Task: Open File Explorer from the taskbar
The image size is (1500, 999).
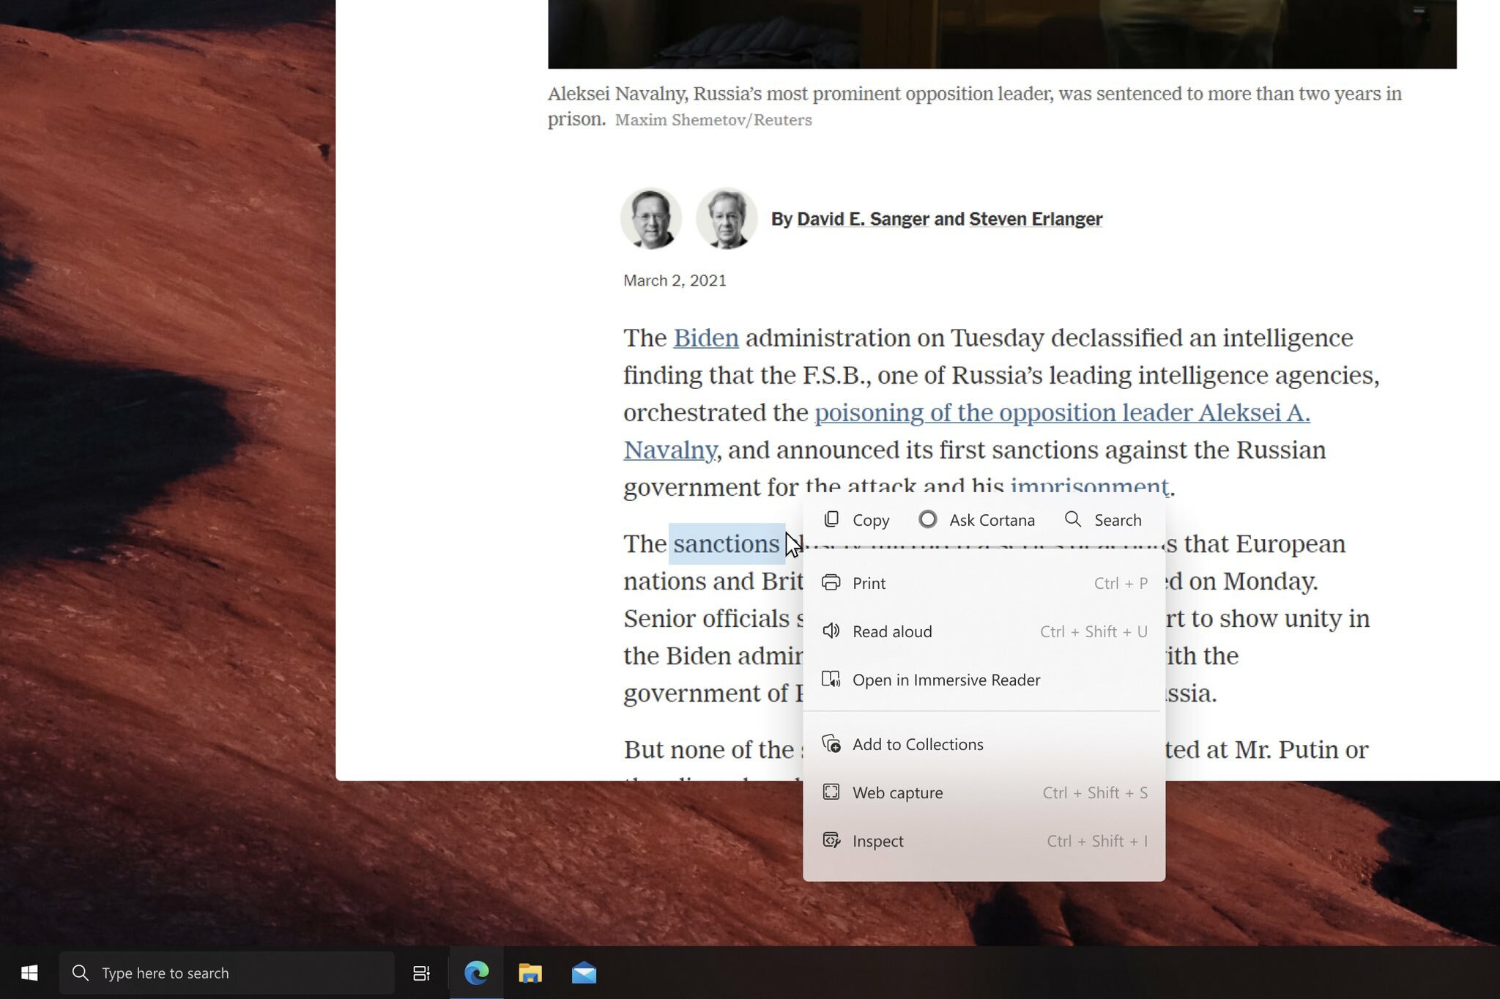Action: pyautogui.click(x=530, y=973)
